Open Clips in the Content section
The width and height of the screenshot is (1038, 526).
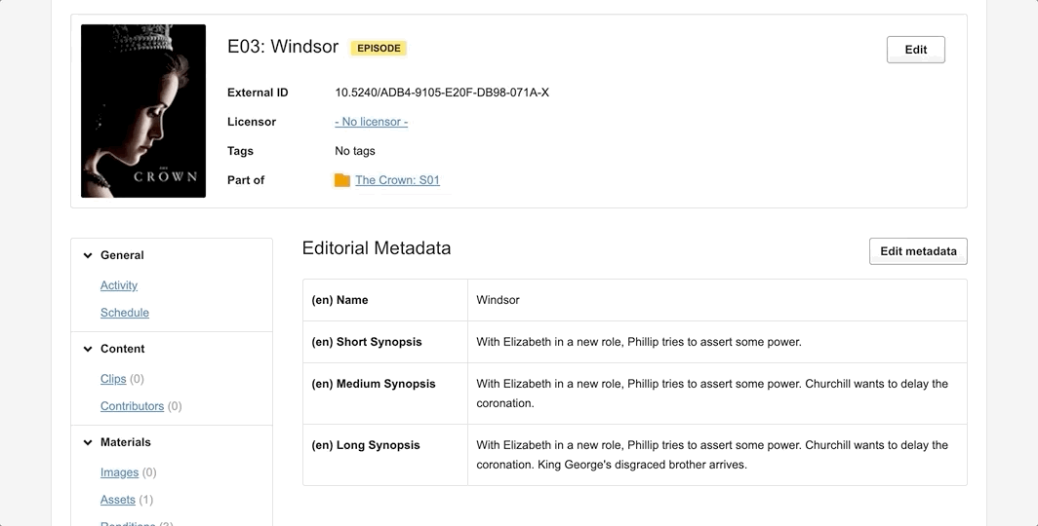click(x=113, y=379)
